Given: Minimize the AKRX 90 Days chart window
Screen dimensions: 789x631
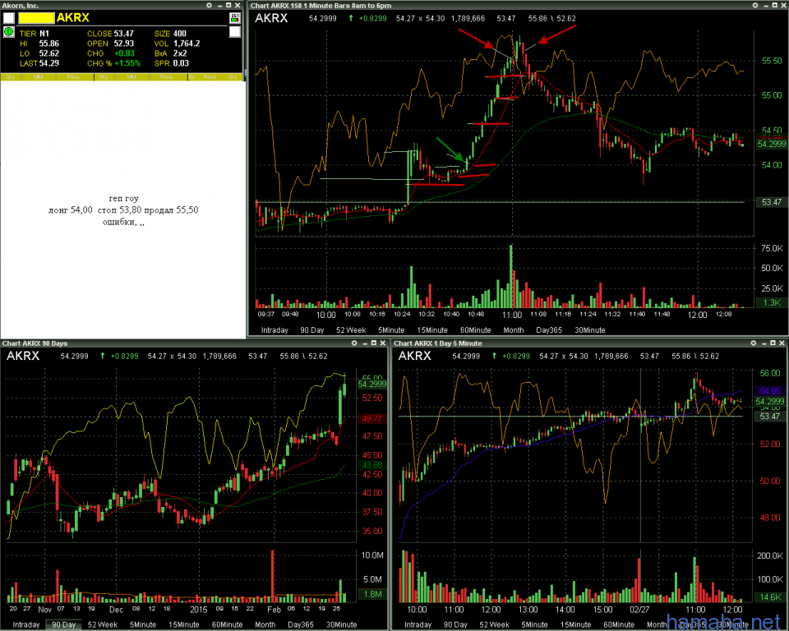Looking at the screenshot, I should (x=364, y=343).
